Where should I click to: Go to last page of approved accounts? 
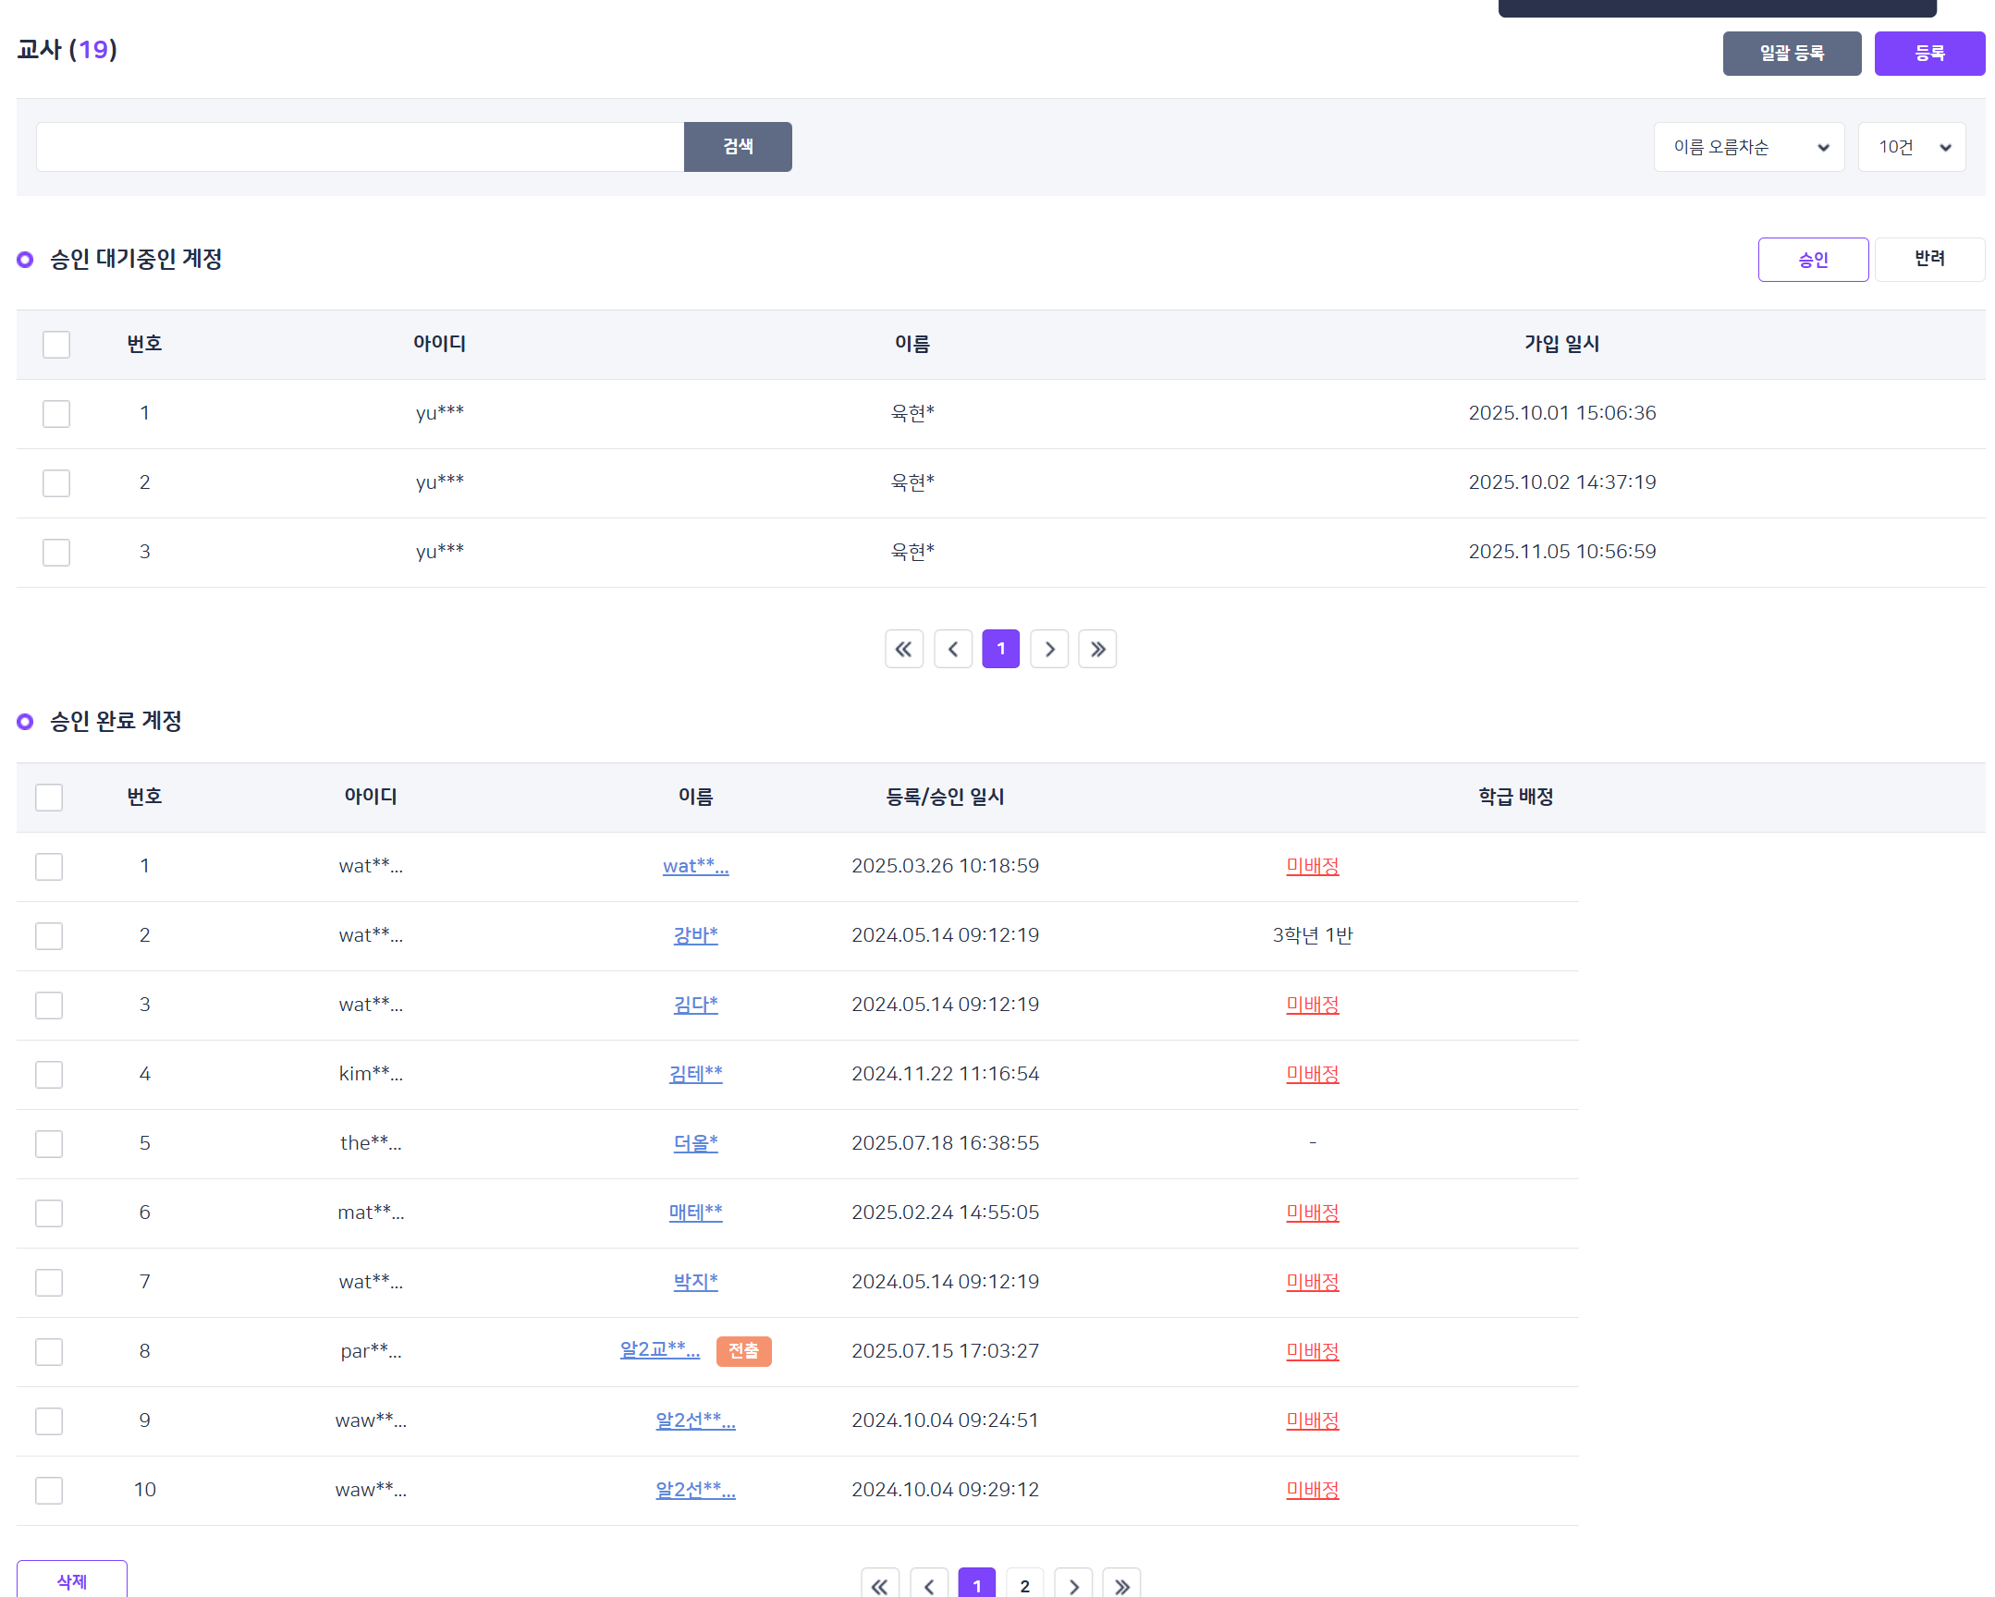(x=1121, y=1585)
